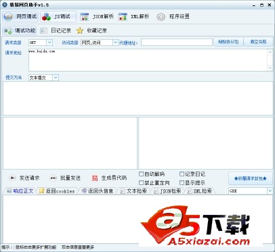Click the right empty request pane
The width and height of the screenshot is (275, 252).
(206, 143)
